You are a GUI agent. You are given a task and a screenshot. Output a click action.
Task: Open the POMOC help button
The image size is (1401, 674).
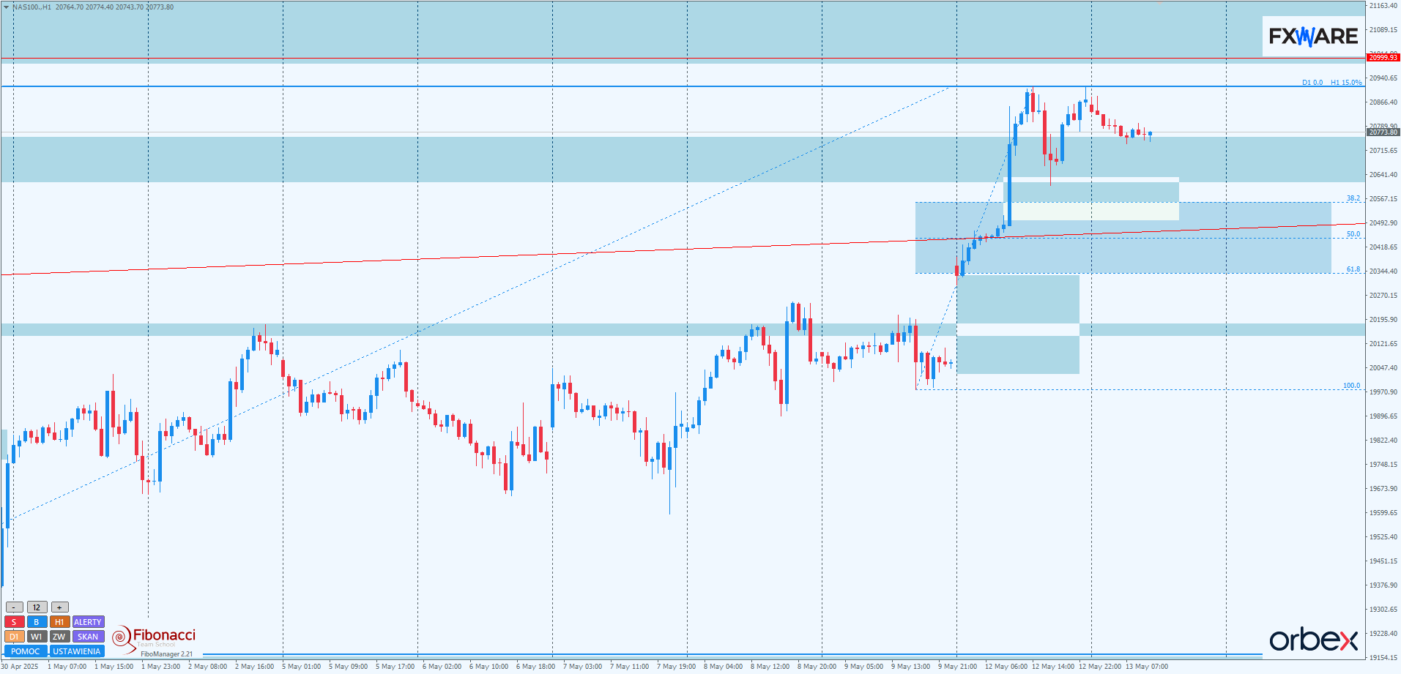tap(26, 651)
